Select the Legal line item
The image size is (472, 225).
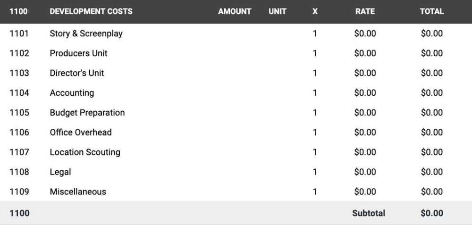60,172
